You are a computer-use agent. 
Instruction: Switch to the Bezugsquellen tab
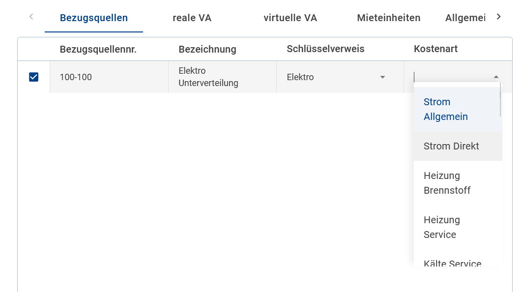93,18
